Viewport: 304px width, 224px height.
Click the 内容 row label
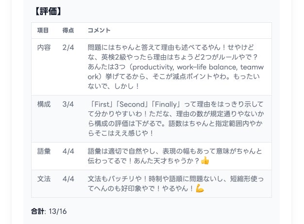point(44,48)
